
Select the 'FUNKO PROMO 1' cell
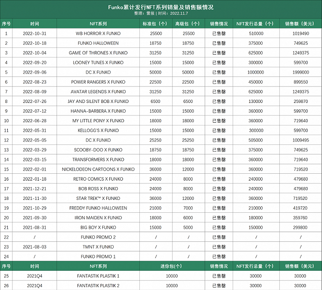pyautogui.click(x=98, y=256)
